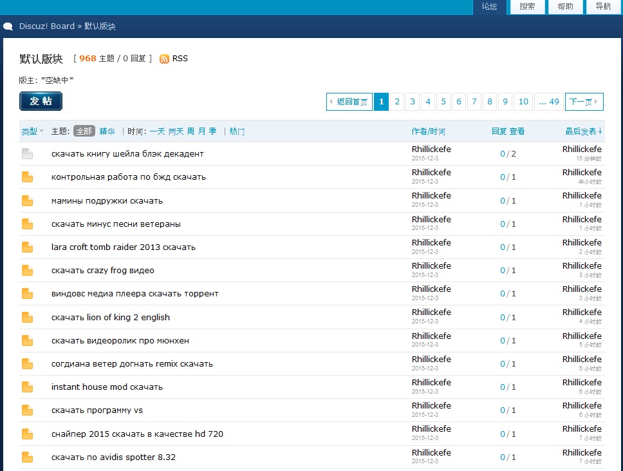Open thread скачать книгу шейла блэк декадент
This screenshot has height=471, width=623.
[x=127, y=153]
